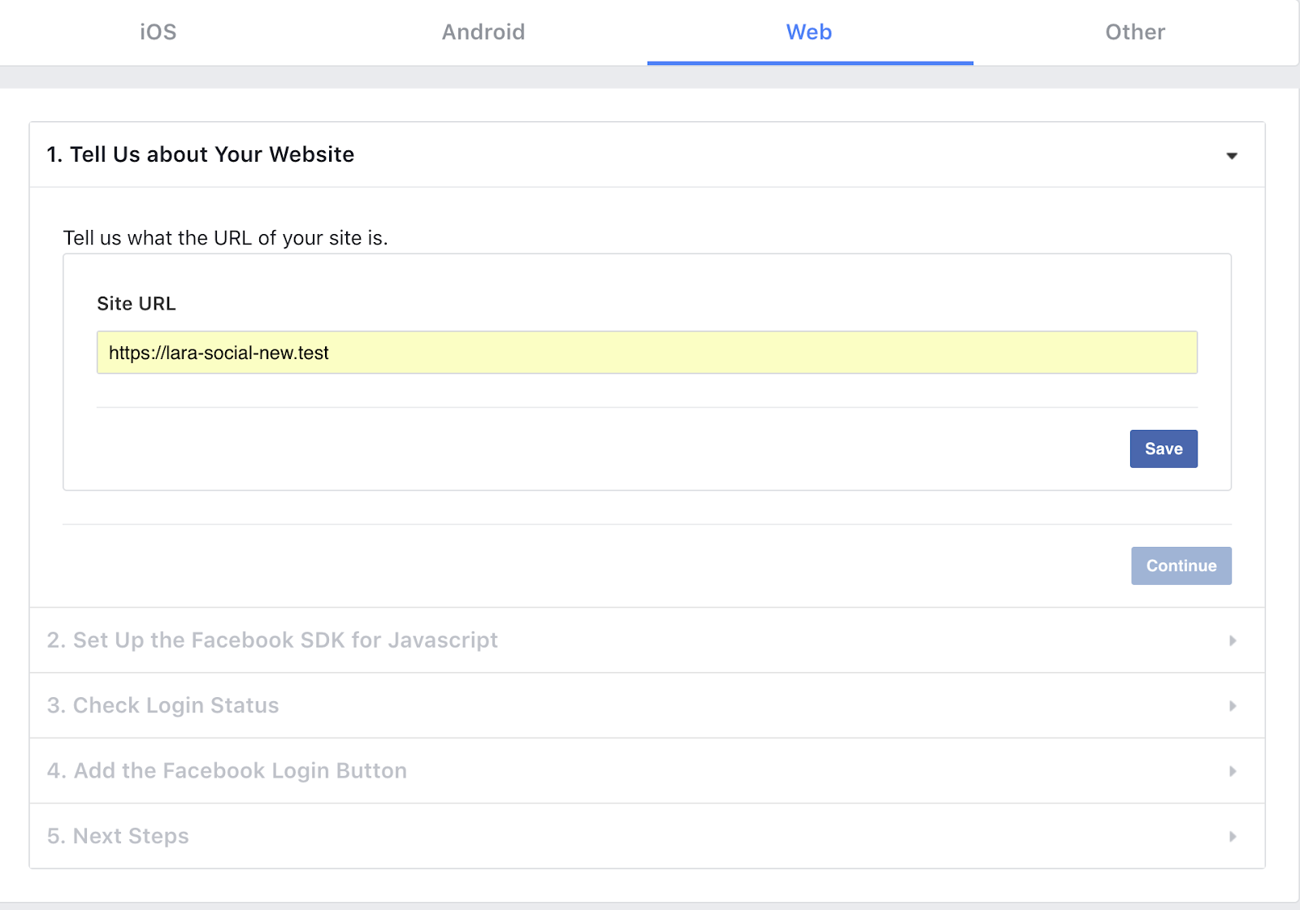Open step 5 Next Steps heading
The height and width of the screenshot is (910, 1300).
tap(118, 836)
